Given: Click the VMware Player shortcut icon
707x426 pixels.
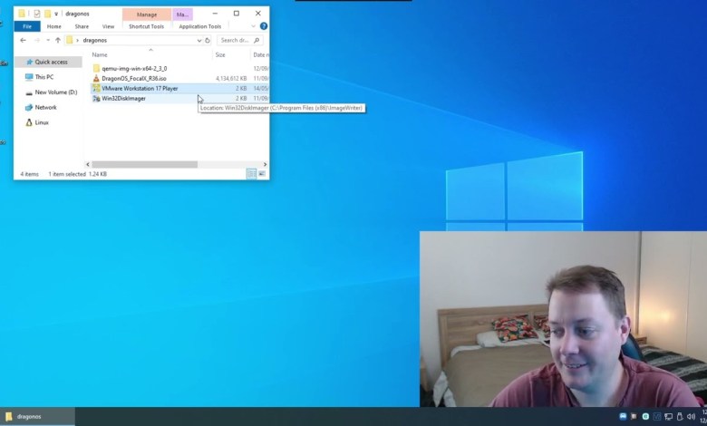Looking at the screenshot, I should click(x=96, y=88).
